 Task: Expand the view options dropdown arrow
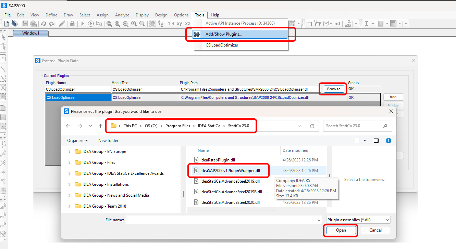click(x=365, y=141)
